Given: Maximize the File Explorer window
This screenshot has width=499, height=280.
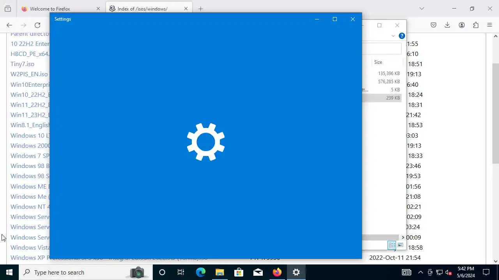Looking at the screenshot, I should (379, 25).
